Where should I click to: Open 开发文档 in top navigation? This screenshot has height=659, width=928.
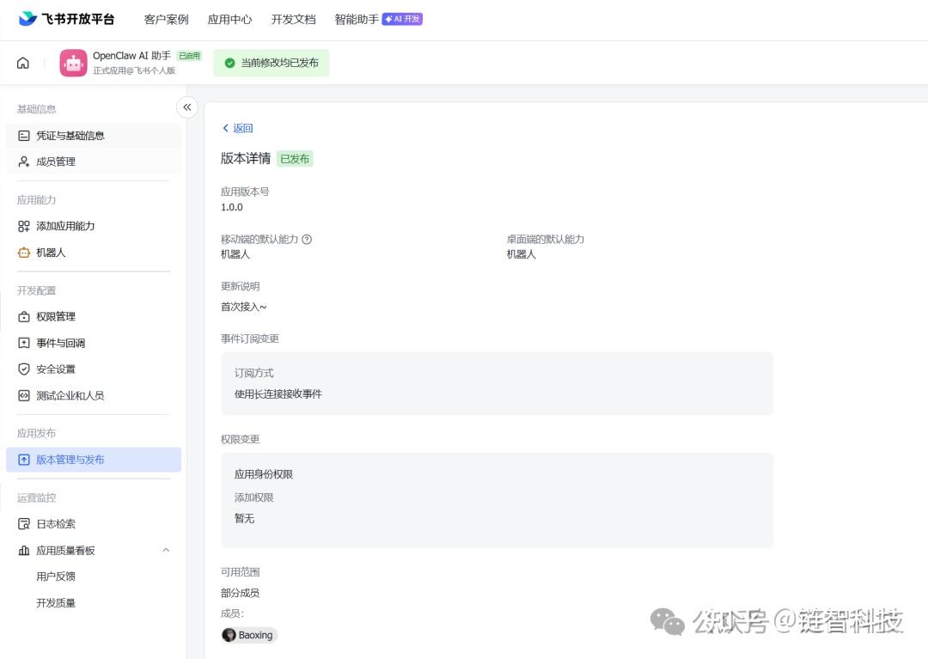294,20
